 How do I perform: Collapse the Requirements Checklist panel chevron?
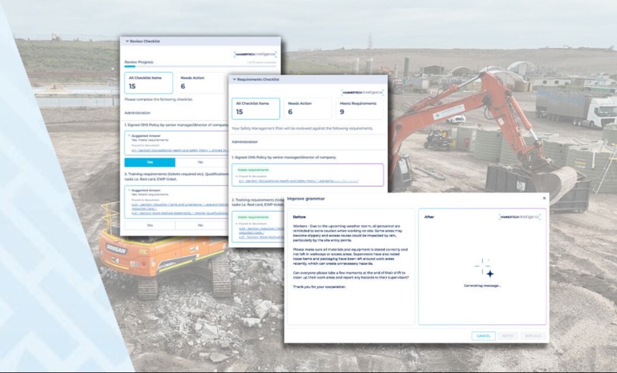tap(234, 79)
